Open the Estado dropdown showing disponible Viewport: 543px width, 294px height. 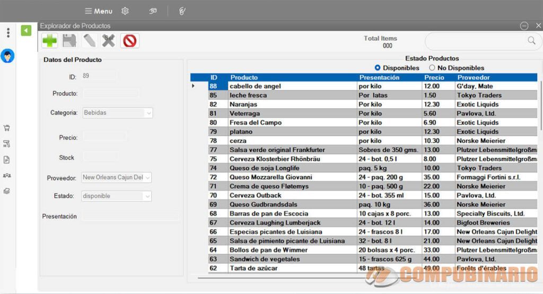tap(116, 196)
